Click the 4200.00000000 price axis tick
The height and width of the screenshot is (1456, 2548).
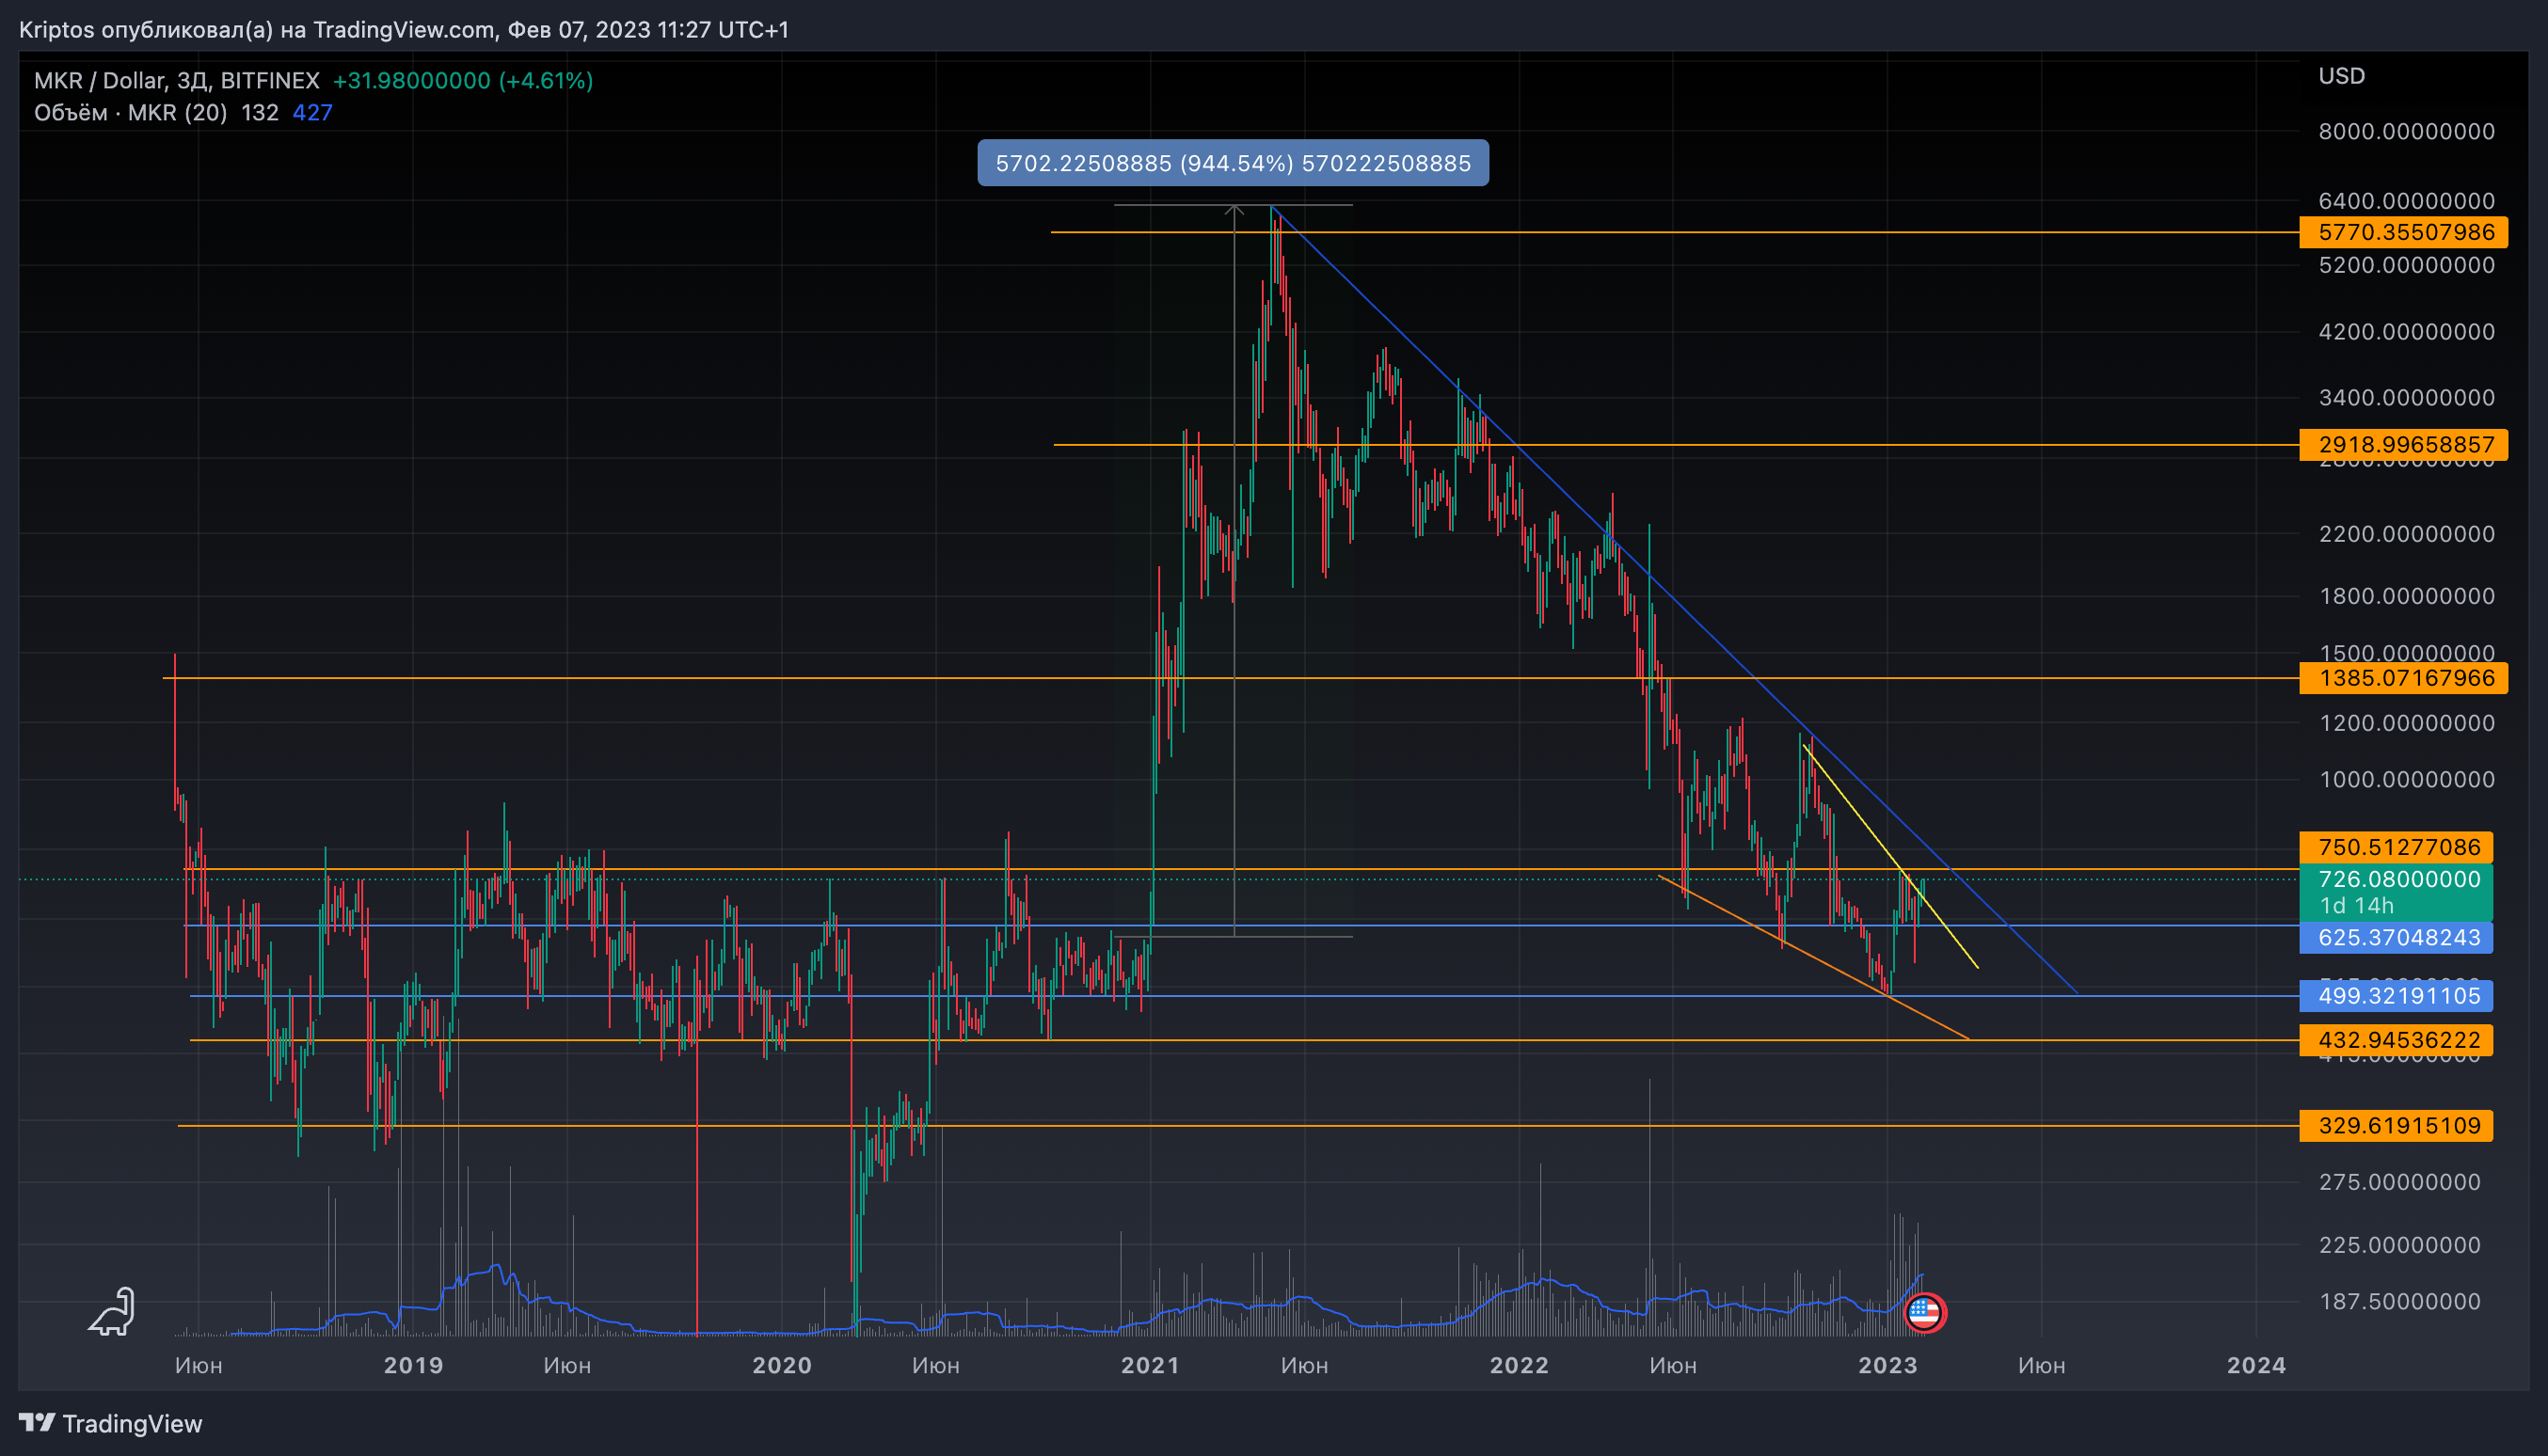(x=2406, y=331)
